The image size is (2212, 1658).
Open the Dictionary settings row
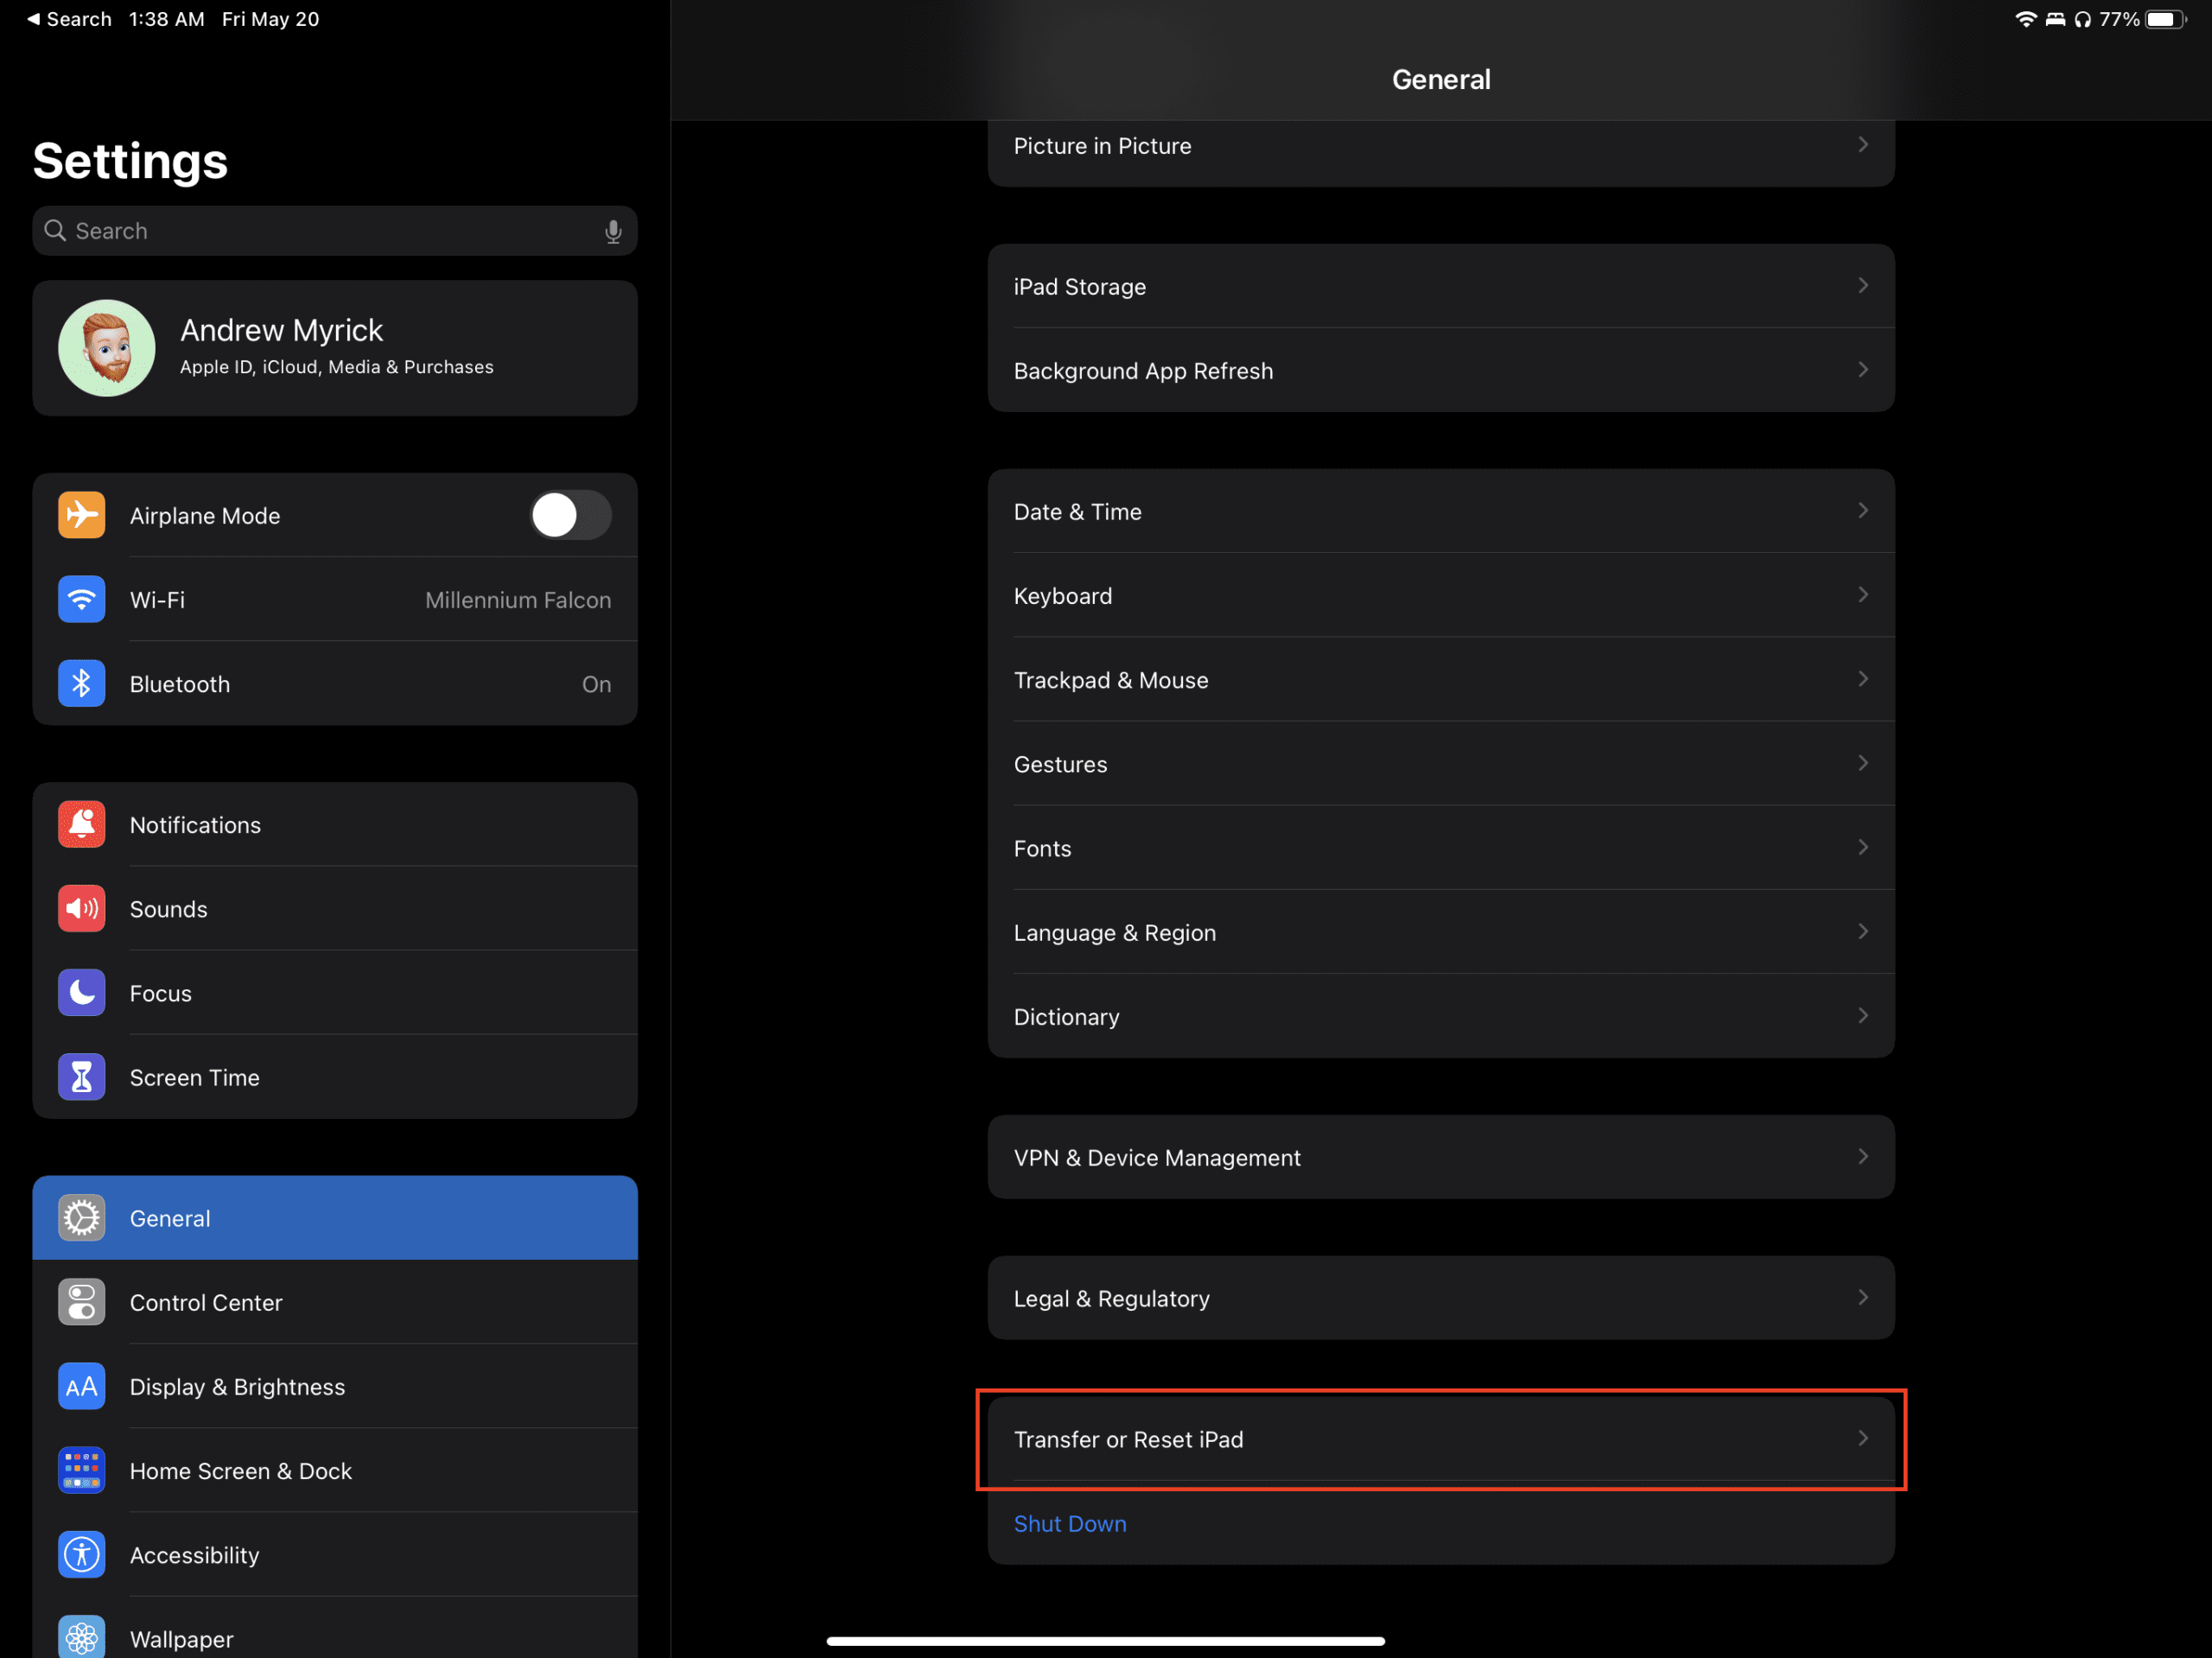(x=1441, y=1016)
